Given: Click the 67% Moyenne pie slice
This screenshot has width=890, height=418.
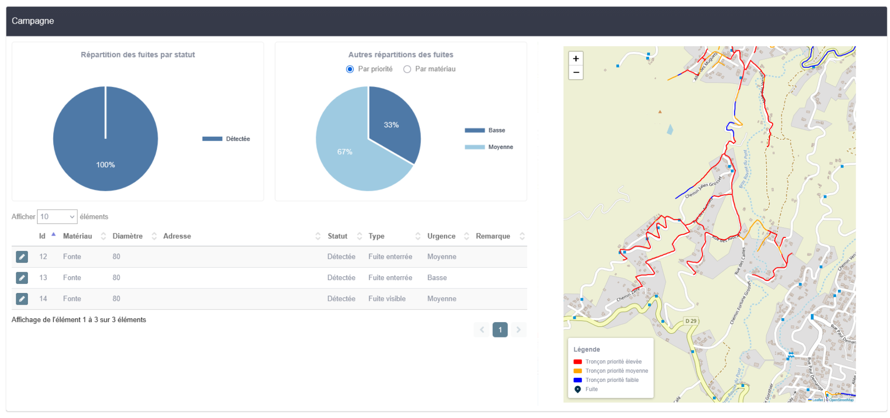Looking at the screenshot, I should click(x=345, y=153).
